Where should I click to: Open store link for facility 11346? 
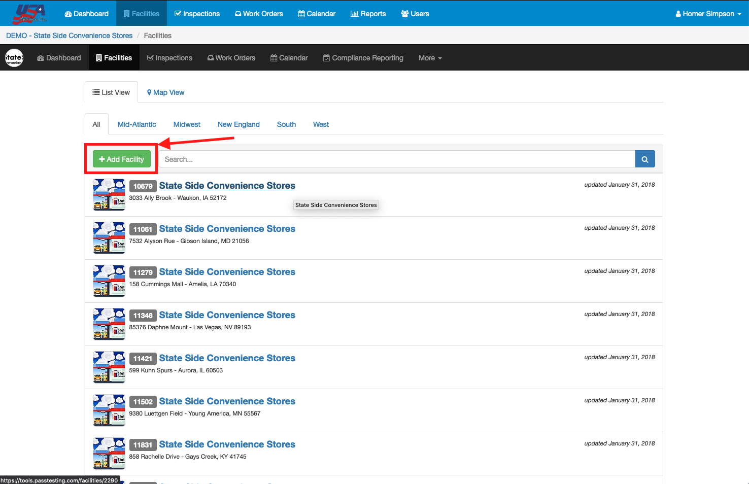coord(227,315)
